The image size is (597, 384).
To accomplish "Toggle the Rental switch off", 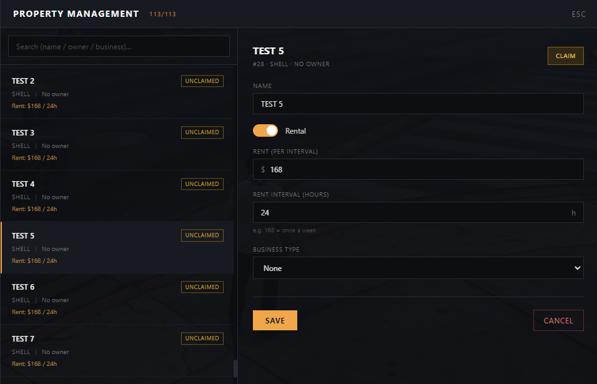I will tap(265, 130).
